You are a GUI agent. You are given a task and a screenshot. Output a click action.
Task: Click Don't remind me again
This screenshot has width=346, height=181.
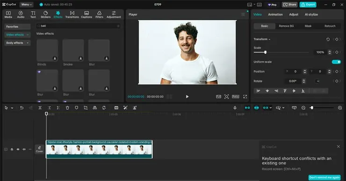point(324,177)
